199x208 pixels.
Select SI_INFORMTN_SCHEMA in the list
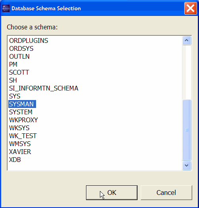pos(44,89)
